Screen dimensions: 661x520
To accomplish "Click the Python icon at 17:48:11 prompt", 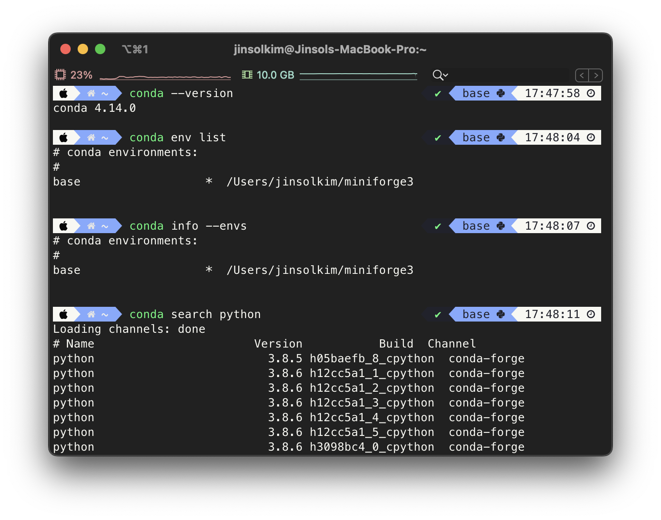I will [501, 314].
